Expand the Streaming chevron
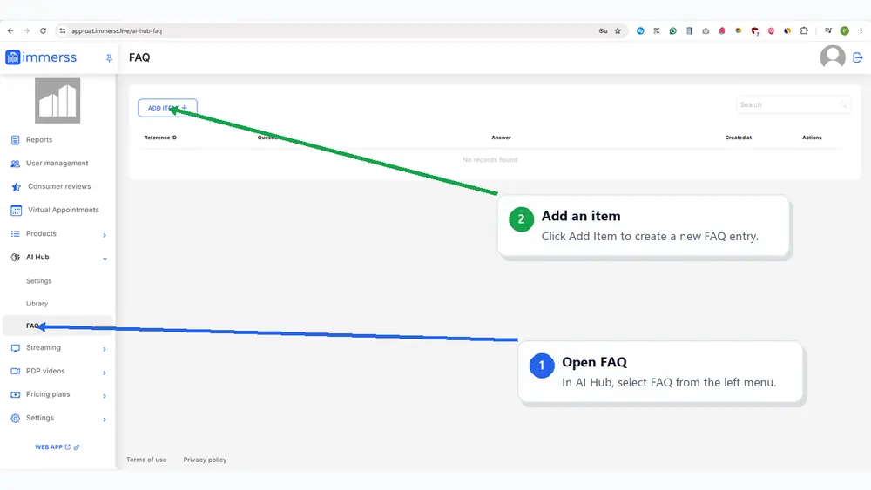This screenshot has height=490, width=871. click(x=105, y=349)
